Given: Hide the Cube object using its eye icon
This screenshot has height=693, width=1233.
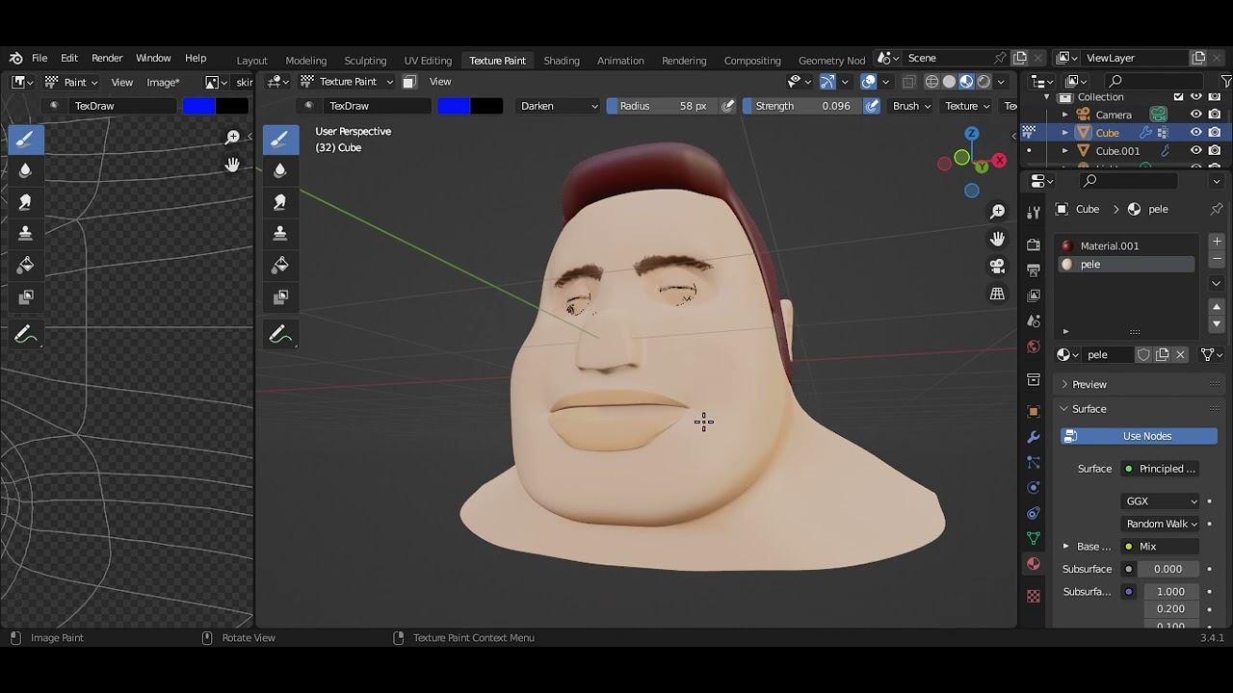Looking at the screenshot, I should tap(1195, 133).
